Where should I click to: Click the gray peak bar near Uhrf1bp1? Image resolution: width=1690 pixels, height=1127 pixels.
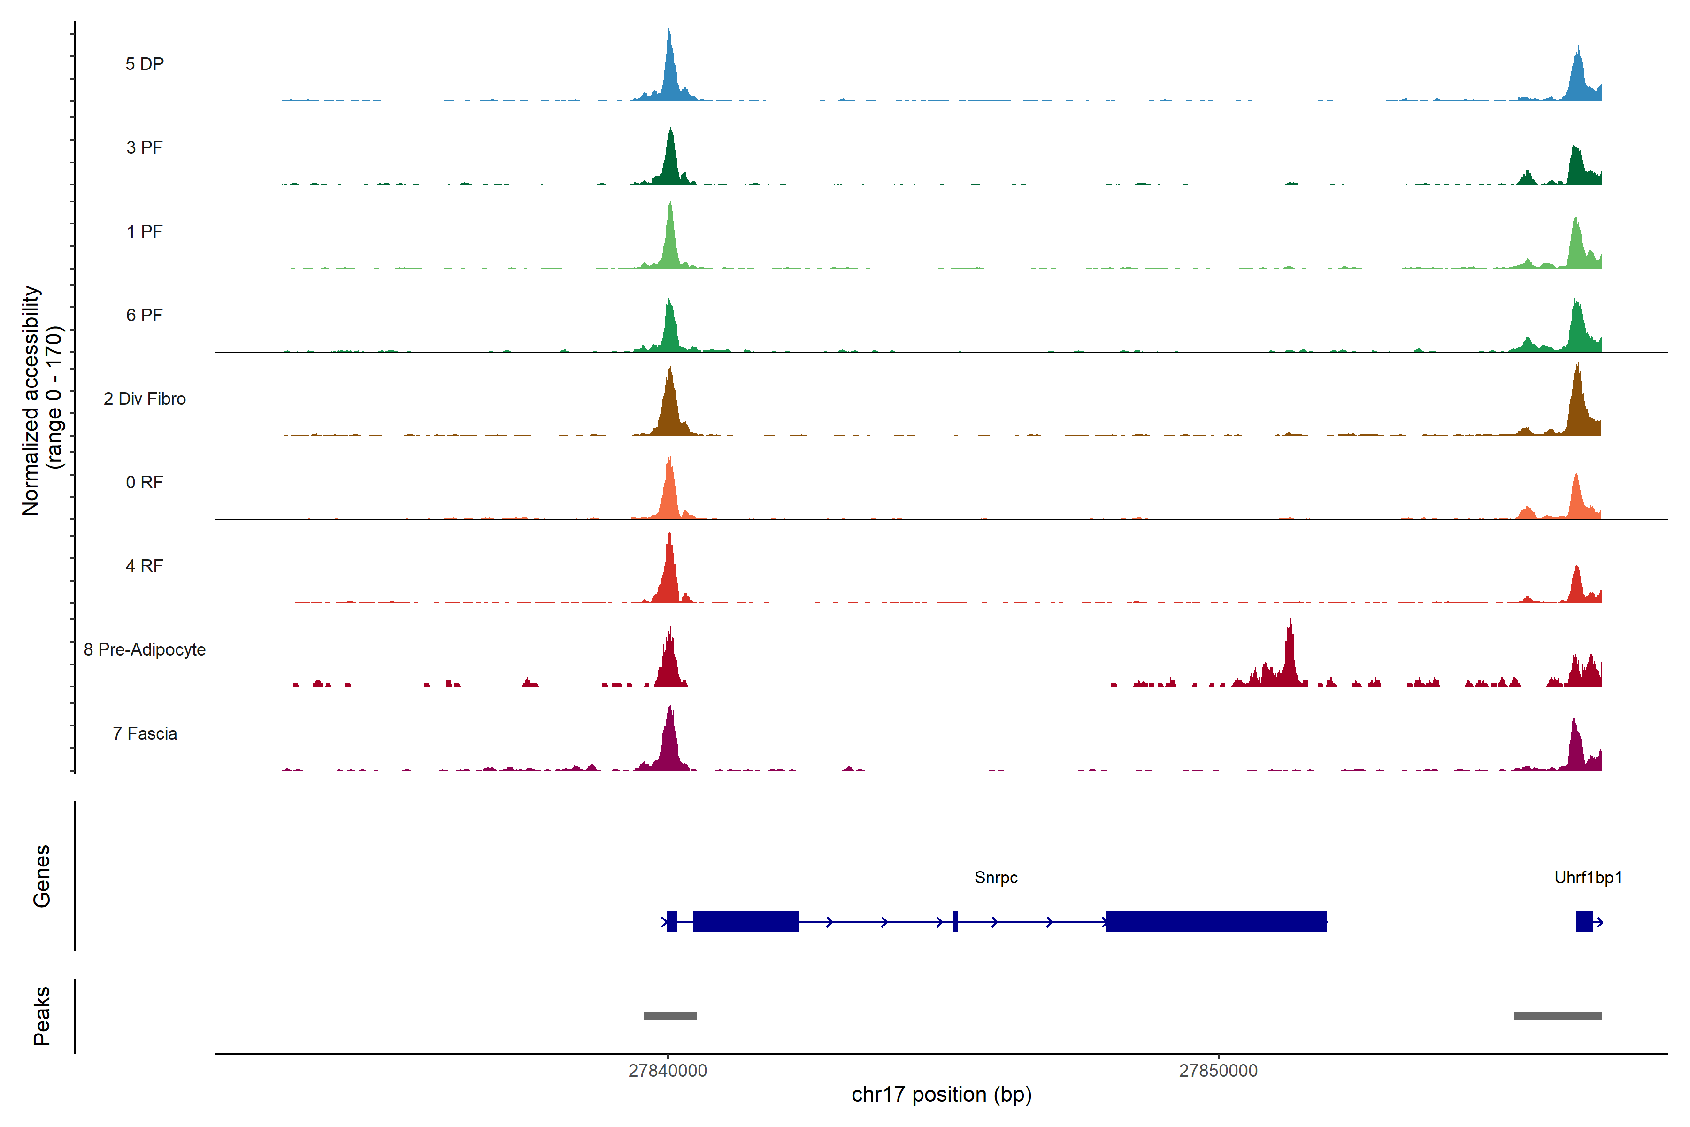click(x=1558, y=1016)
